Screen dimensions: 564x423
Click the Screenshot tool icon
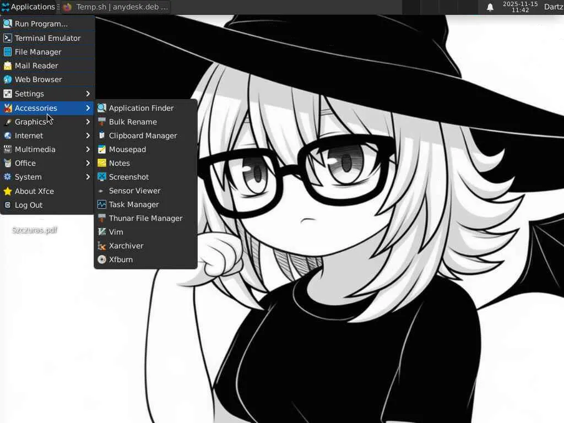click(102, 177)
